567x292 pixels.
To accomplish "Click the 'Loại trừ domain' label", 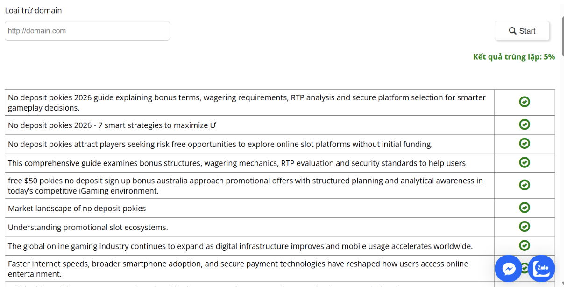I will click(x=33, y=10).
